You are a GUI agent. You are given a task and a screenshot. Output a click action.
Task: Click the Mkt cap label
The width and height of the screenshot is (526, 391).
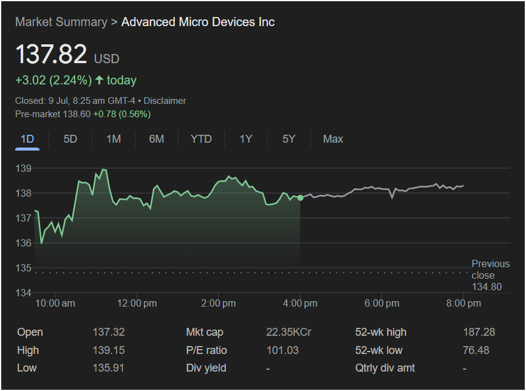205,332
